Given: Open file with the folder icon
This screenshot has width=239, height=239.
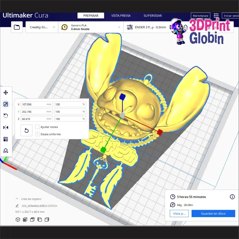Looking at the screenshot, I should 17,27.
